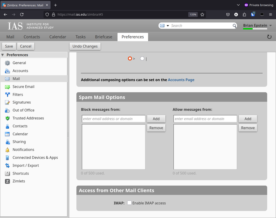Screen dimensions: 276x218
Task: Enable IMAP access checkbox
Action: pos(129,203)
